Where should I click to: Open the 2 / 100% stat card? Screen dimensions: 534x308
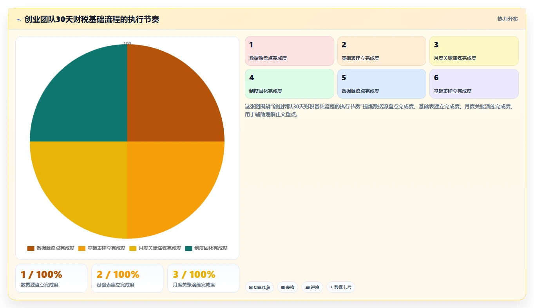point(127,278)
